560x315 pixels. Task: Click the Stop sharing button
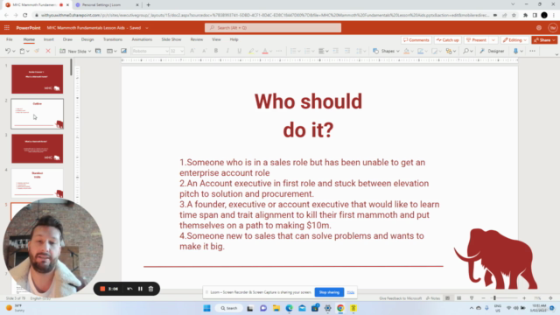tap(329, 292)
